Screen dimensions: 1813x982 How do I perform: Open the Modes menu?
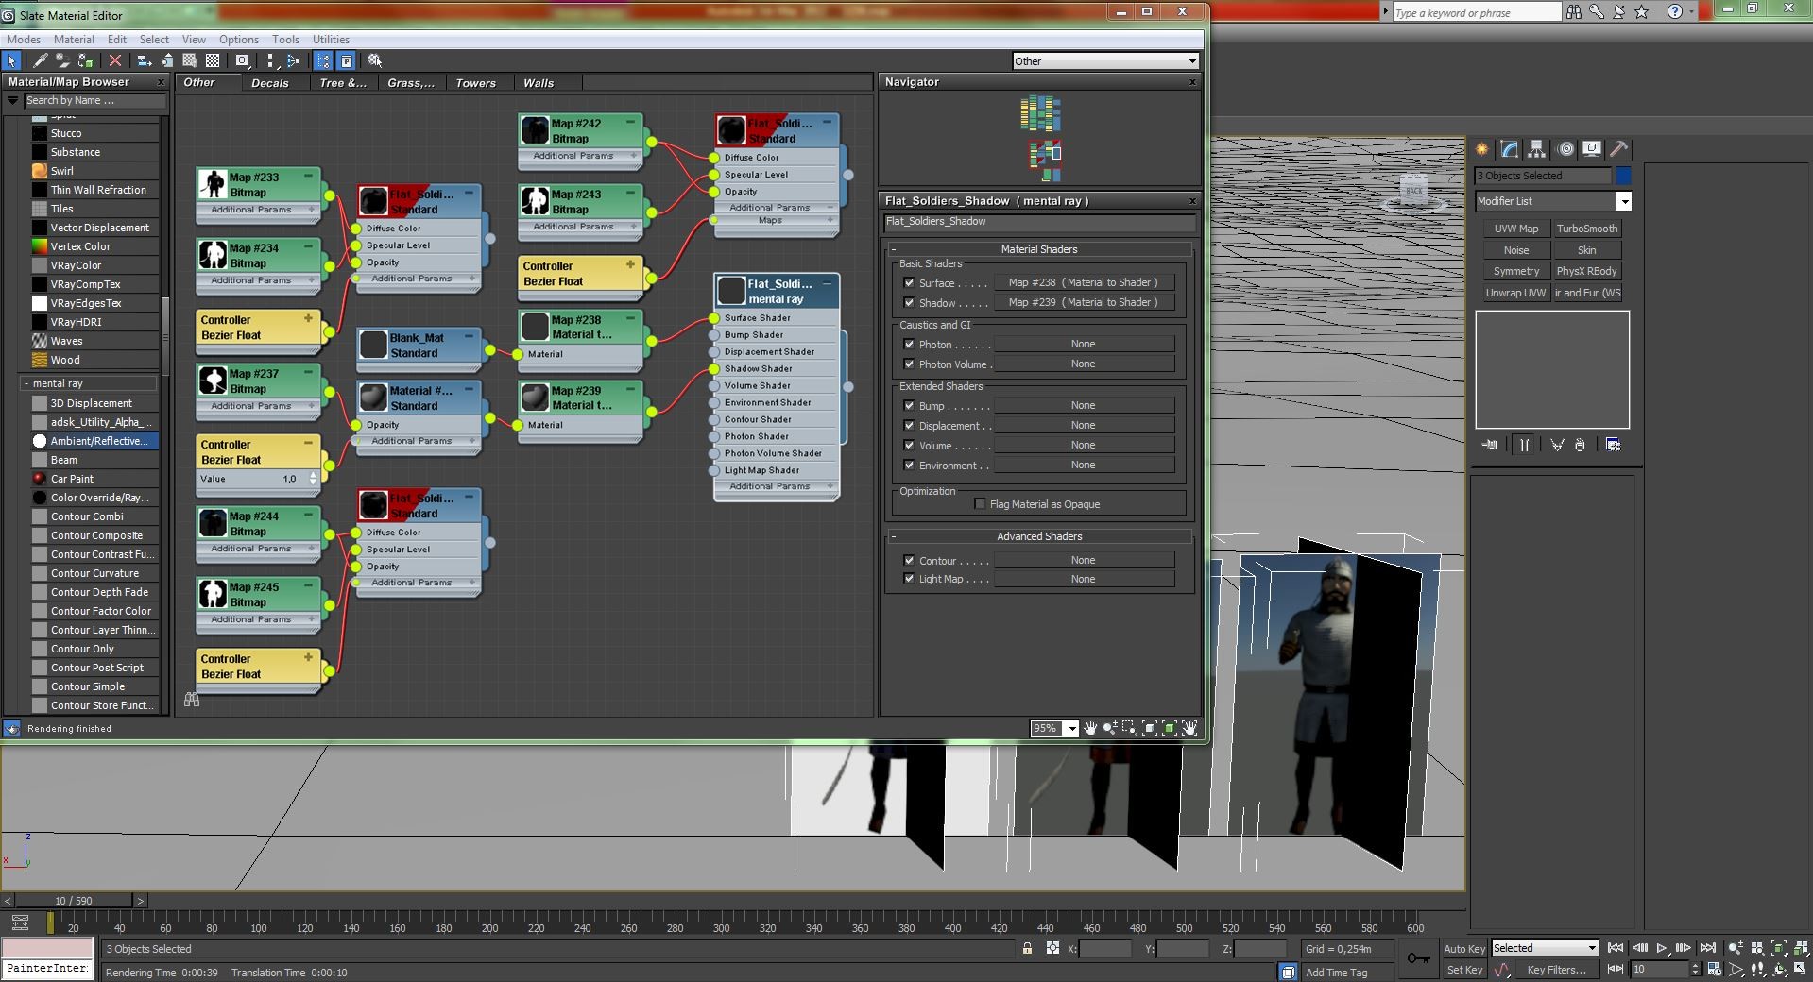click(24, 40)
